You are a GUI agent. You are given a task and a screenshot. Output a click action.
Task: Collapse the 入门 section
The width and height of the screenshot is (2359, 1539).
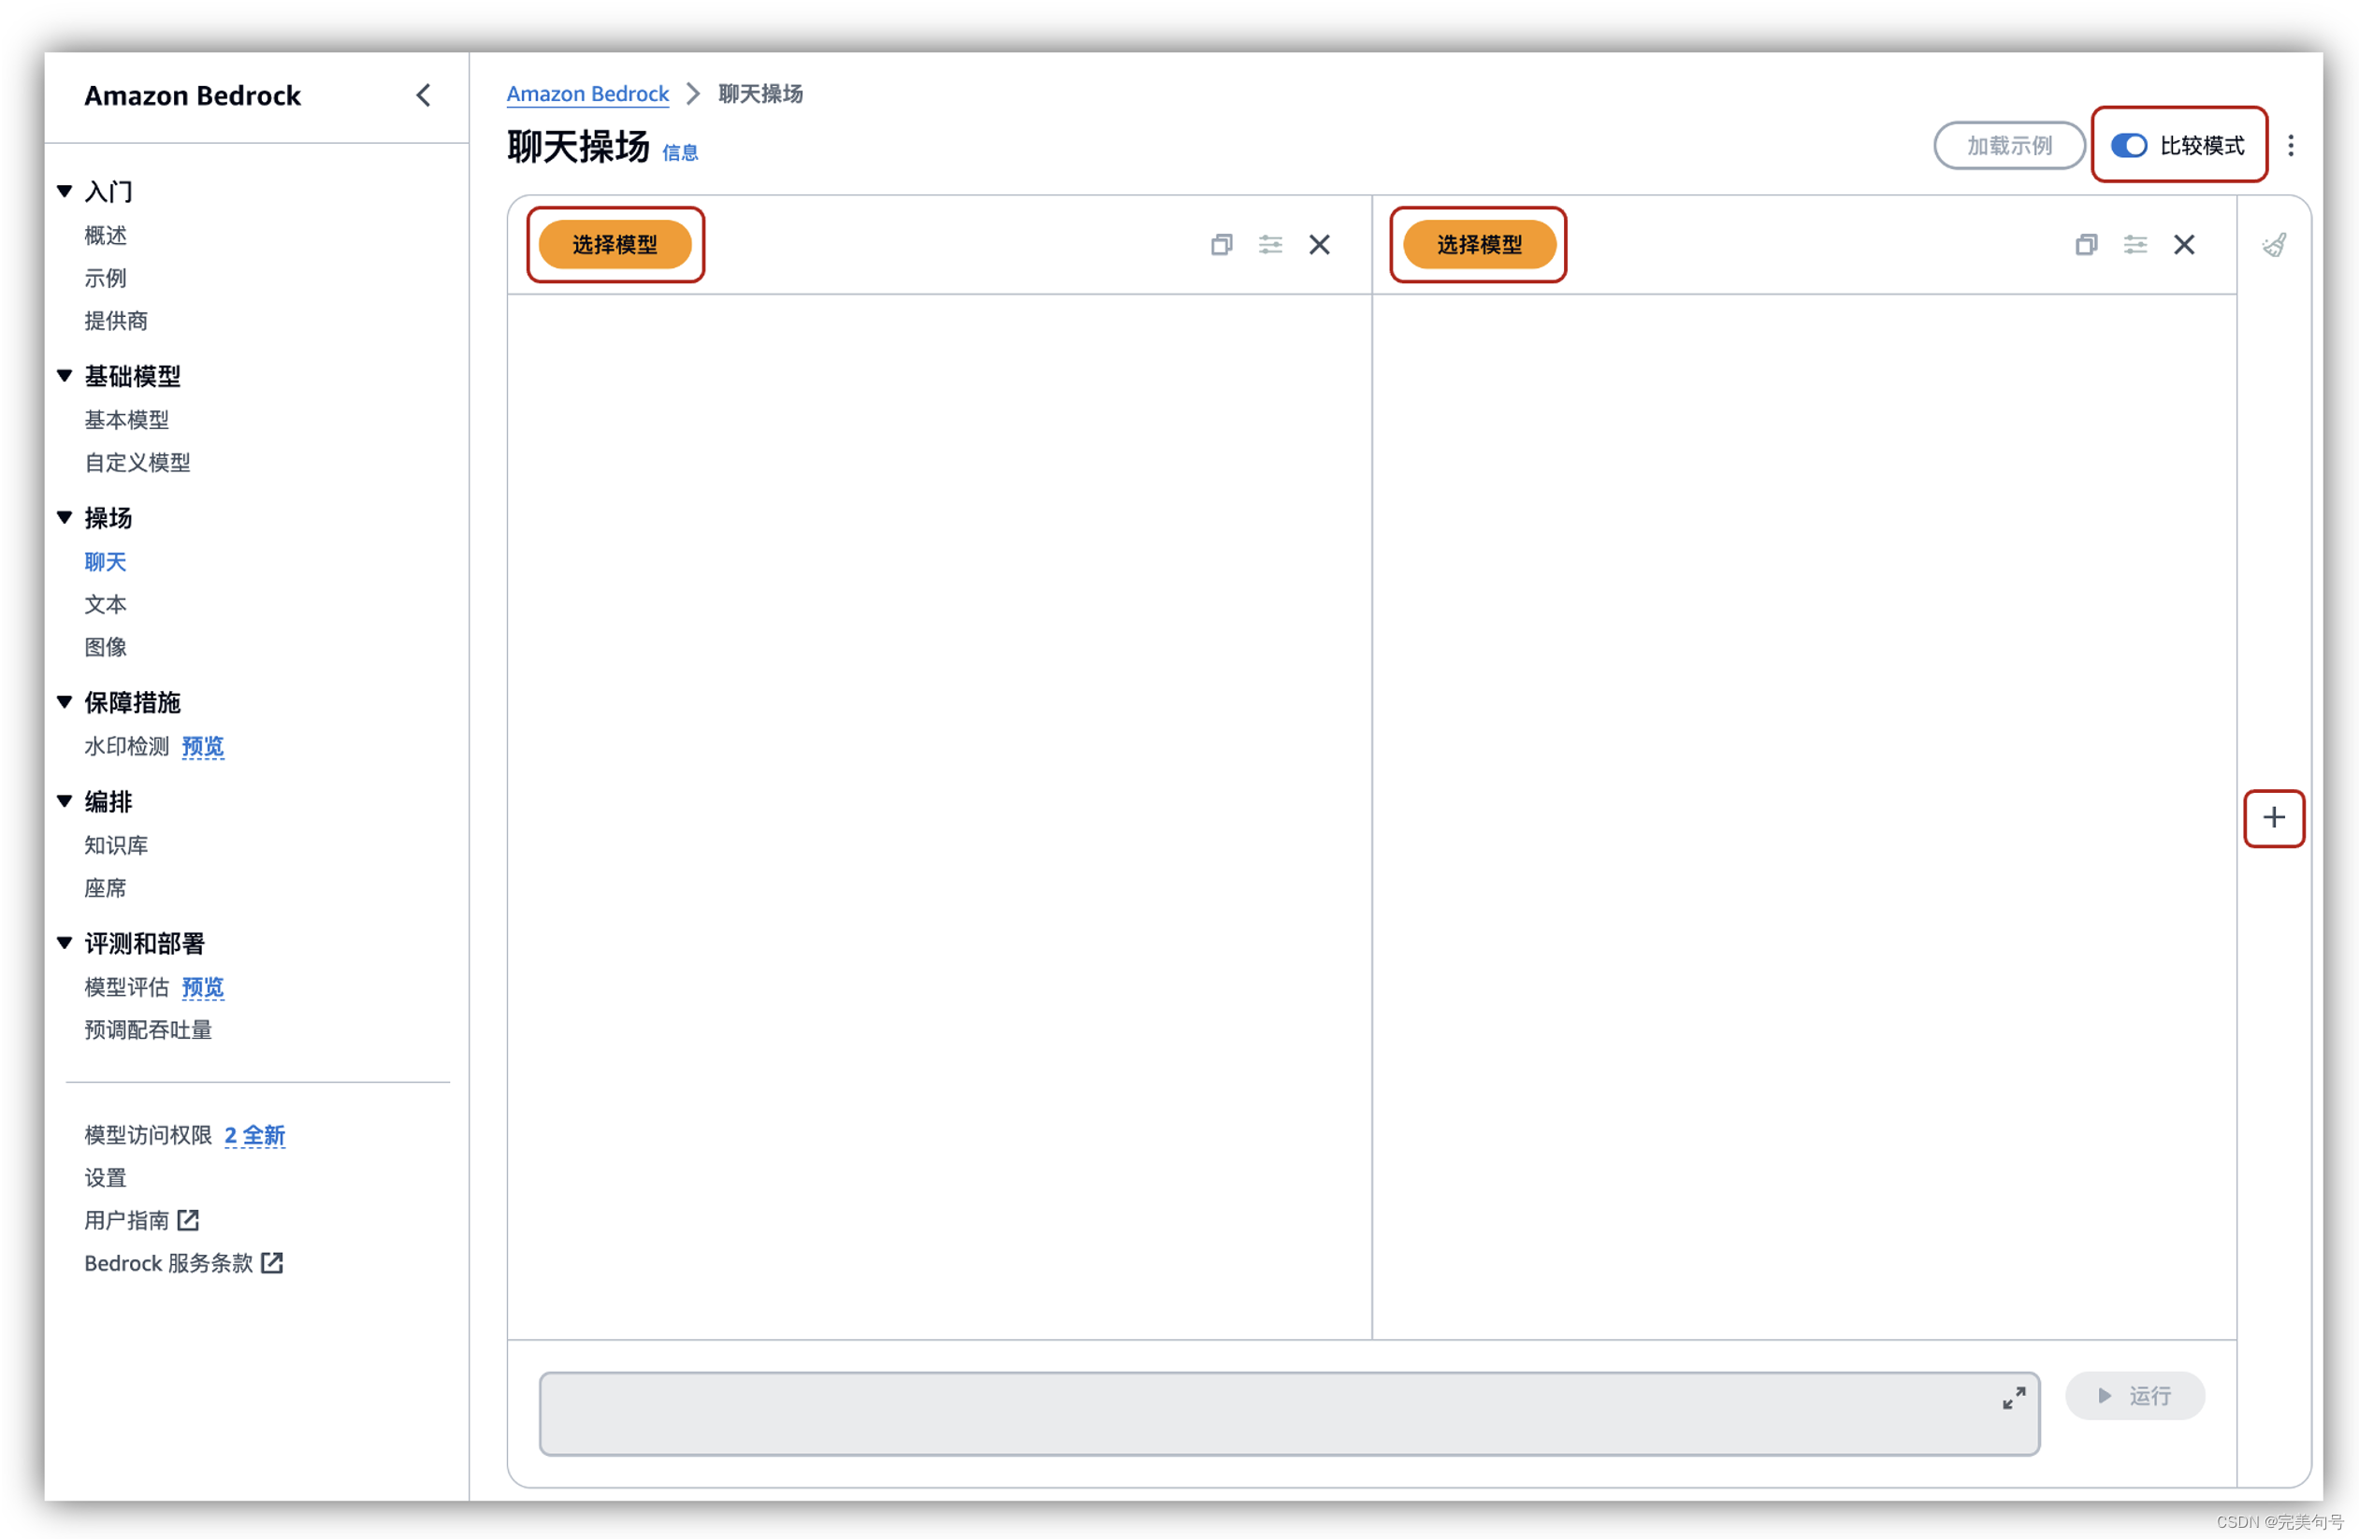(65, 190)
